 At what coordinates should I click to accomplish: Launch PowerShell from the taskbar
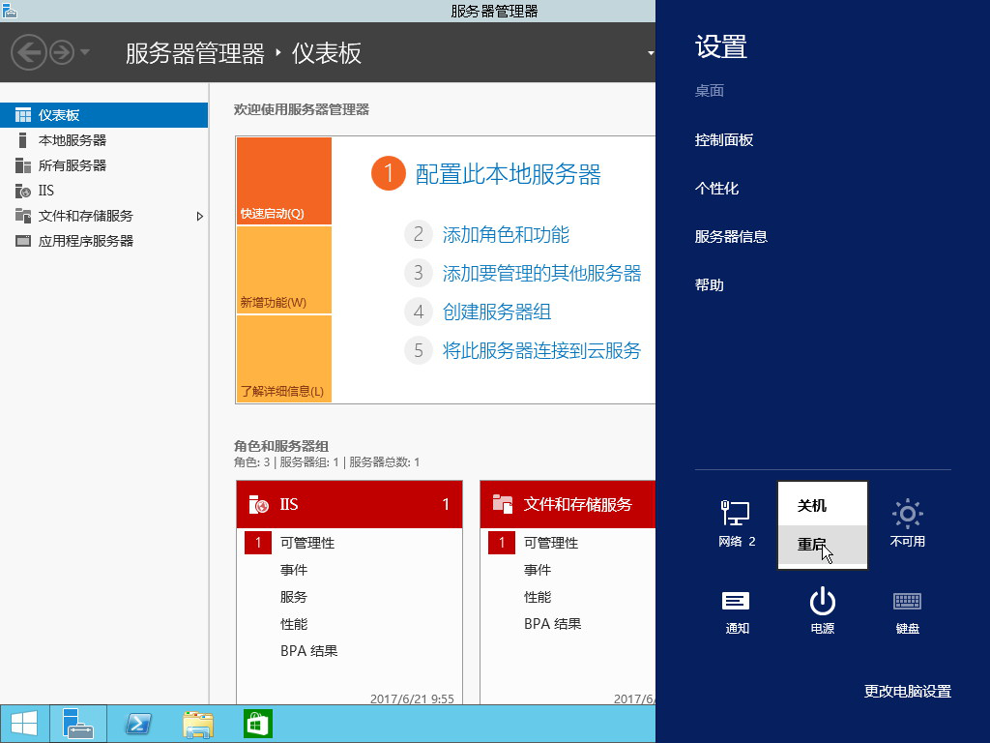click(137, 724)
